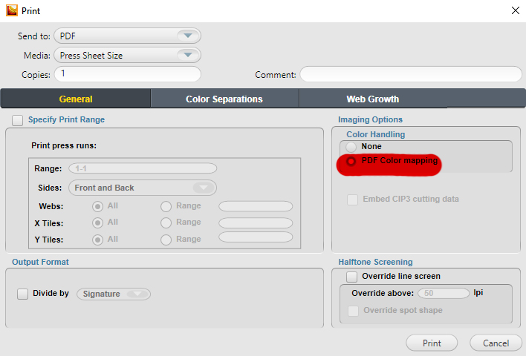The height and width of the screenshot is (356, 526).
Task: Click the application icon in the Print title bar
Action: click(x=12, y=10)
